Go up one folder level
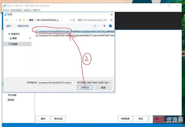The width and height of the screenshot is (185, 127). [20, 20]
